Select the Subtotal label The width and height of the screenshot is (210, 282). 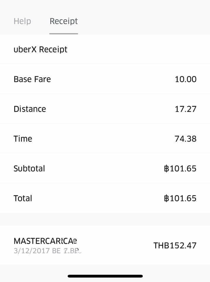[x=29, y=169]
